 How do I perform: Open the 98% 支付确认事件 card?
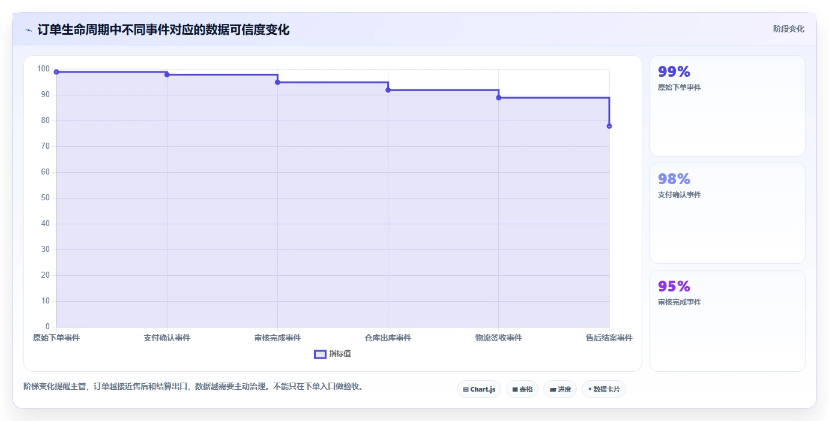coord(727,213)
